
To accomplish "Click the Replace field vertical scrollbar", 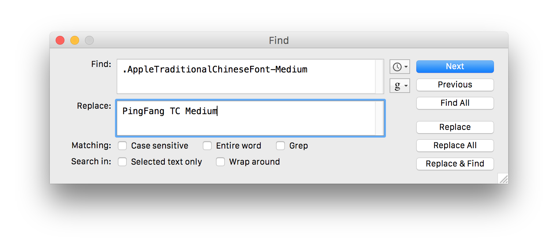I will pos(379,119).
